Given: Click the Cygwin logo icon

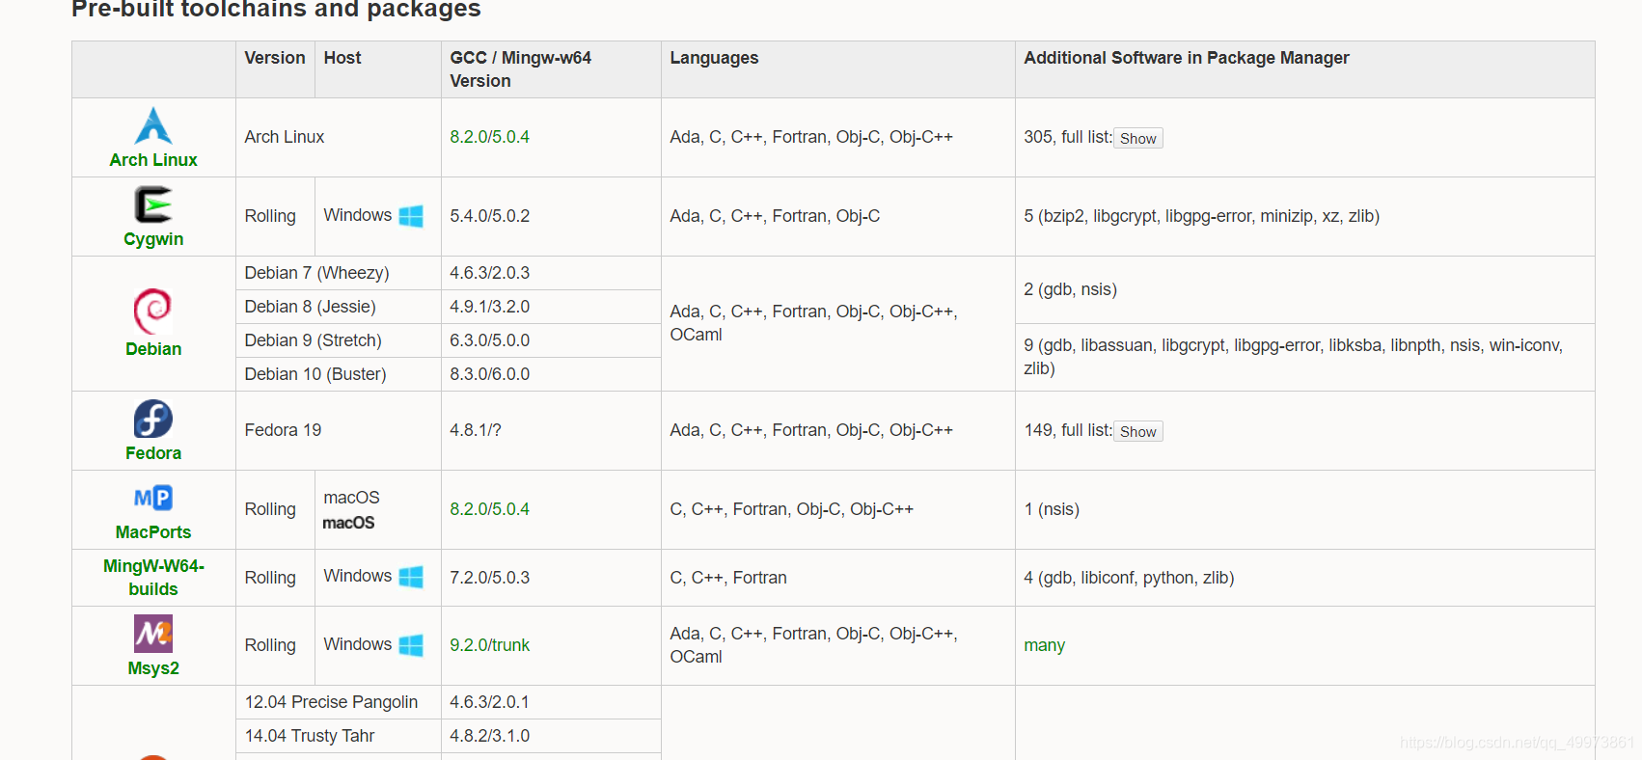Looking at the screenshot, I should coord(153,205).
